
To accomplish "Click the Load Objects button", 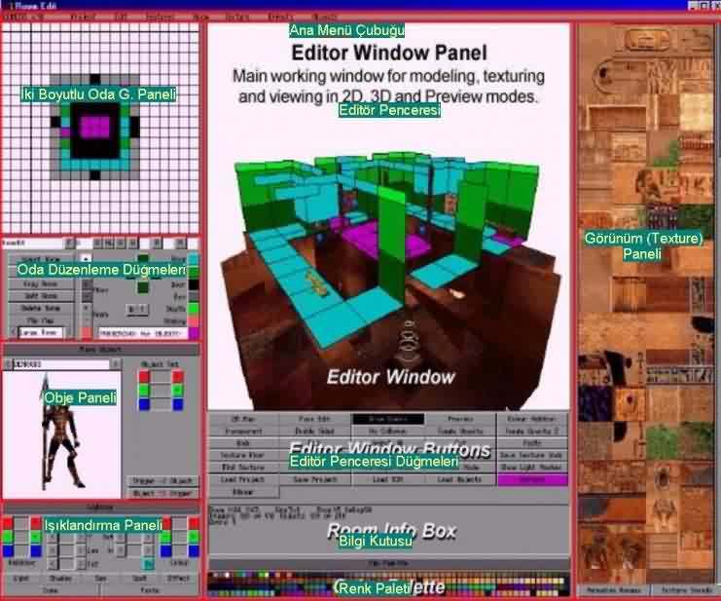I will coord(460,479).
